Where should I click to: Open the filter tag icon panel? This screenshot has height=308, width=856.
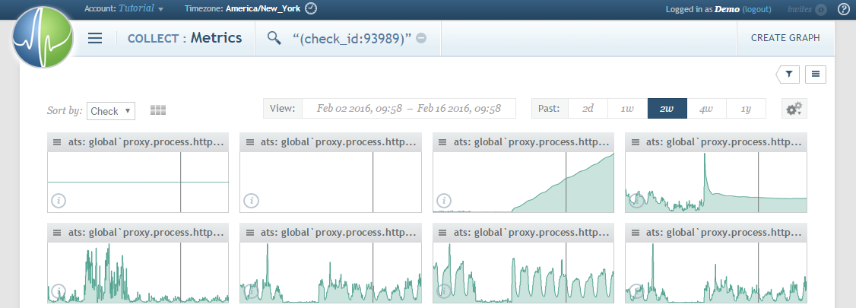pyautogui.click(x=788, y=74)
